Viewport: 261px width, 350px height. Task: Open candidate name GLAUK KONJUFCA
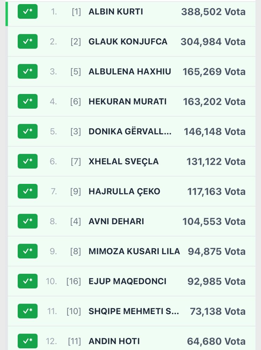(x=128, y=42)
